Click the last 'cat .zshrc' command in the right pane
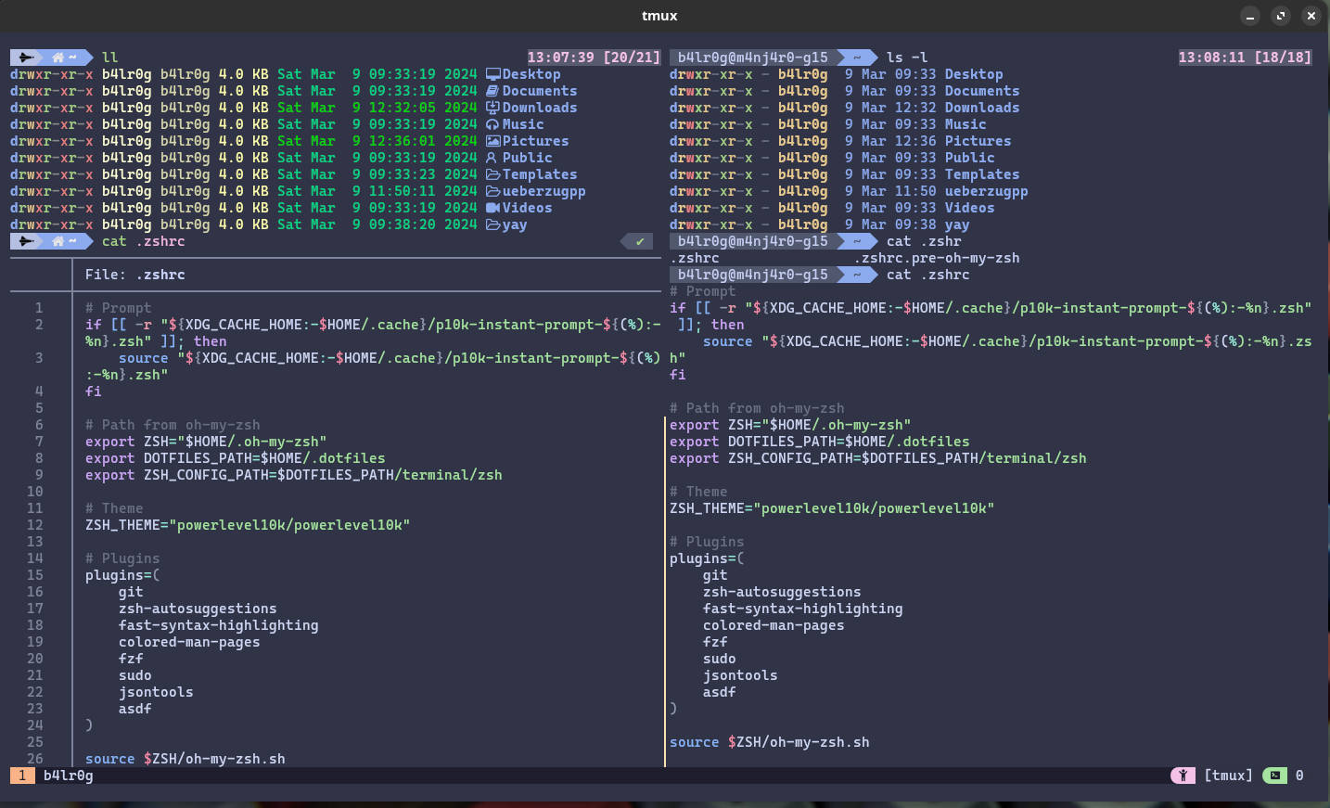1330x808 pixels. (928, 275)
